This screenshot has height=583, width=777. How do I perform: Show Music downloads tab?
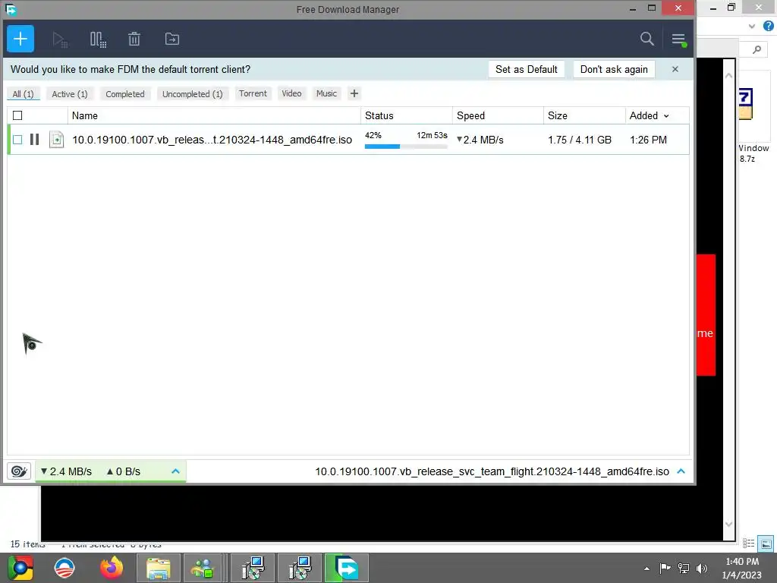(326, 93)
